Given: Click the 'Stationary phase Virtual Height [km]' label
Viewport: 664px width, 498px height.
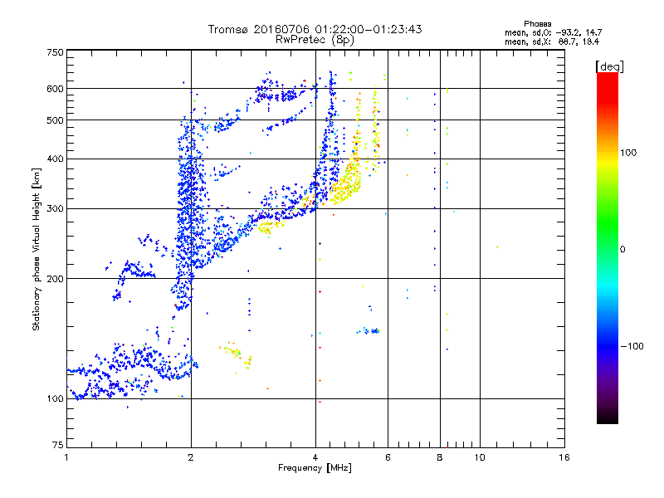Looking at the screenshot, I should [x=36, y=249].
